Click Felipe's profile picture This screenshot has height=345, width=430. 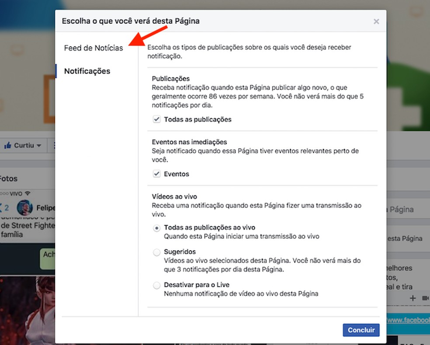click(x=24, y=208)
